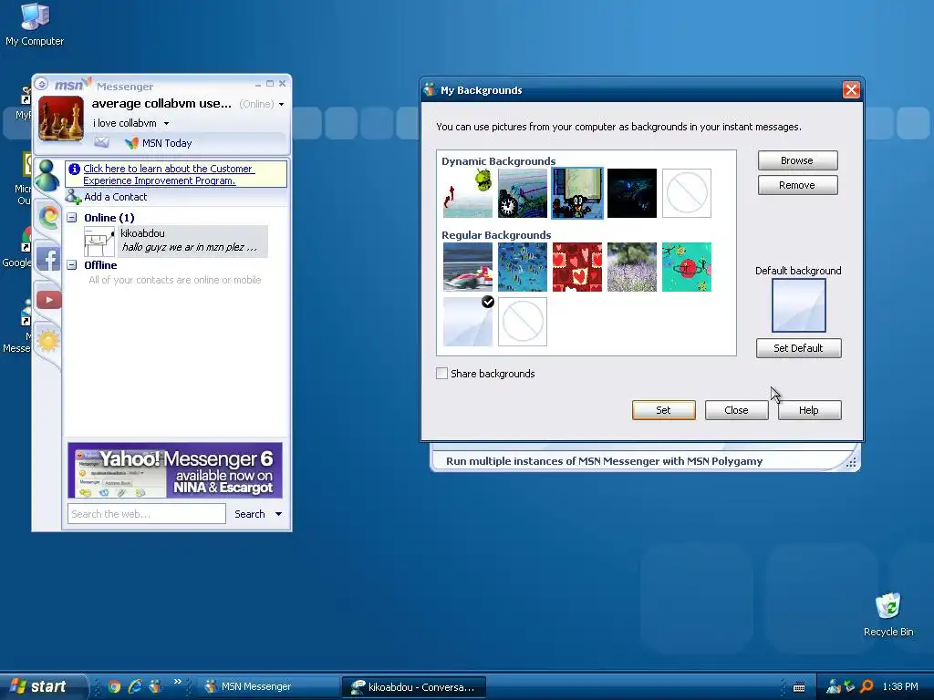Click the Close button in My Backgrounds
The height and width of the screenshot is (700, 934).
736,410
